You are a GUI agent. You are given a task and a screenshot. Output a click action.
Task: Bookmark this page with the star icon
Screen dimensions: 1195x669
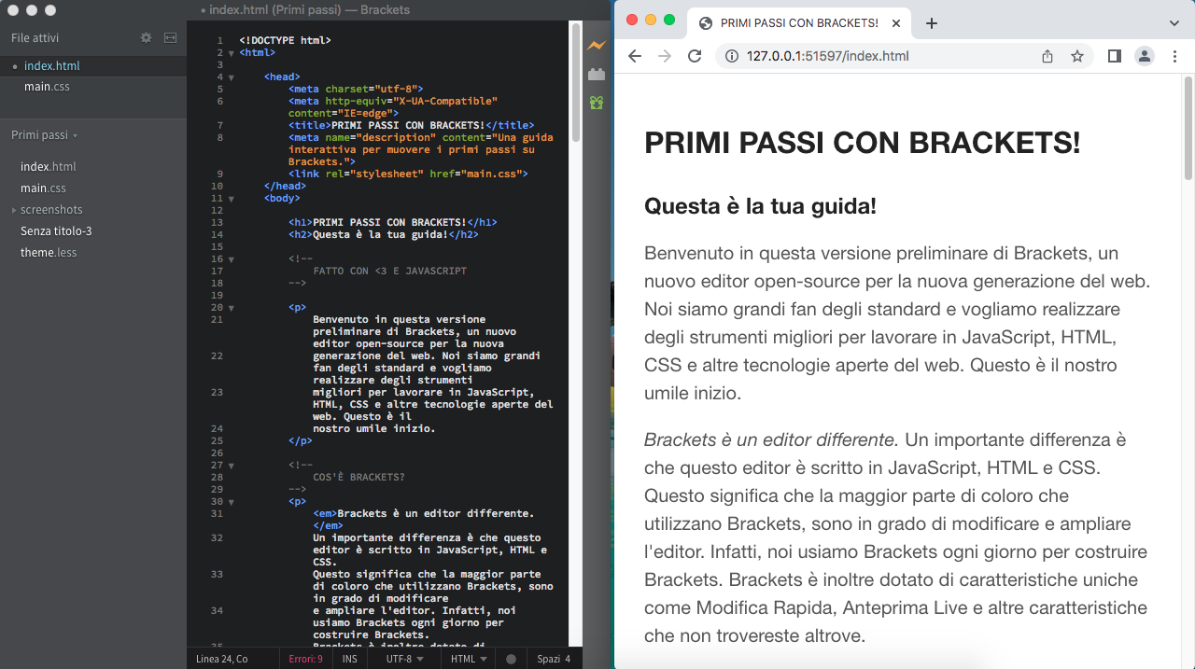coord(1077,56)
